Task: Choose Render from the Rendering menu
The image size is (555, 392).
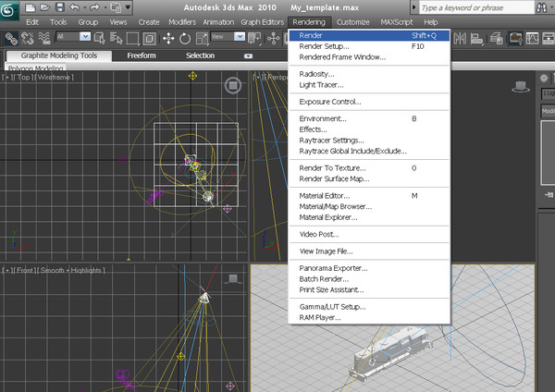Action: (369, 35)
